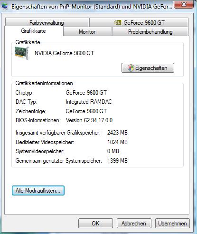Click the Eigenschaften button
This screenshot has height=234, width=197.
(x=148, y=68)
